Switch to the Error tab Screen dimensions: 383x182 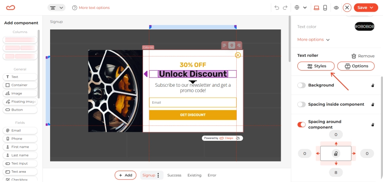pos(212,175)
